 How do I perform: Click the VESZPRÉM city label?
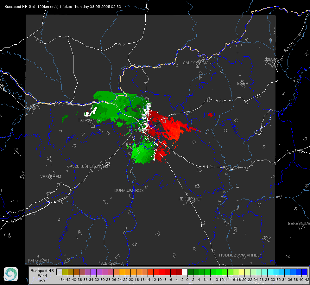(x=51, y=177)
